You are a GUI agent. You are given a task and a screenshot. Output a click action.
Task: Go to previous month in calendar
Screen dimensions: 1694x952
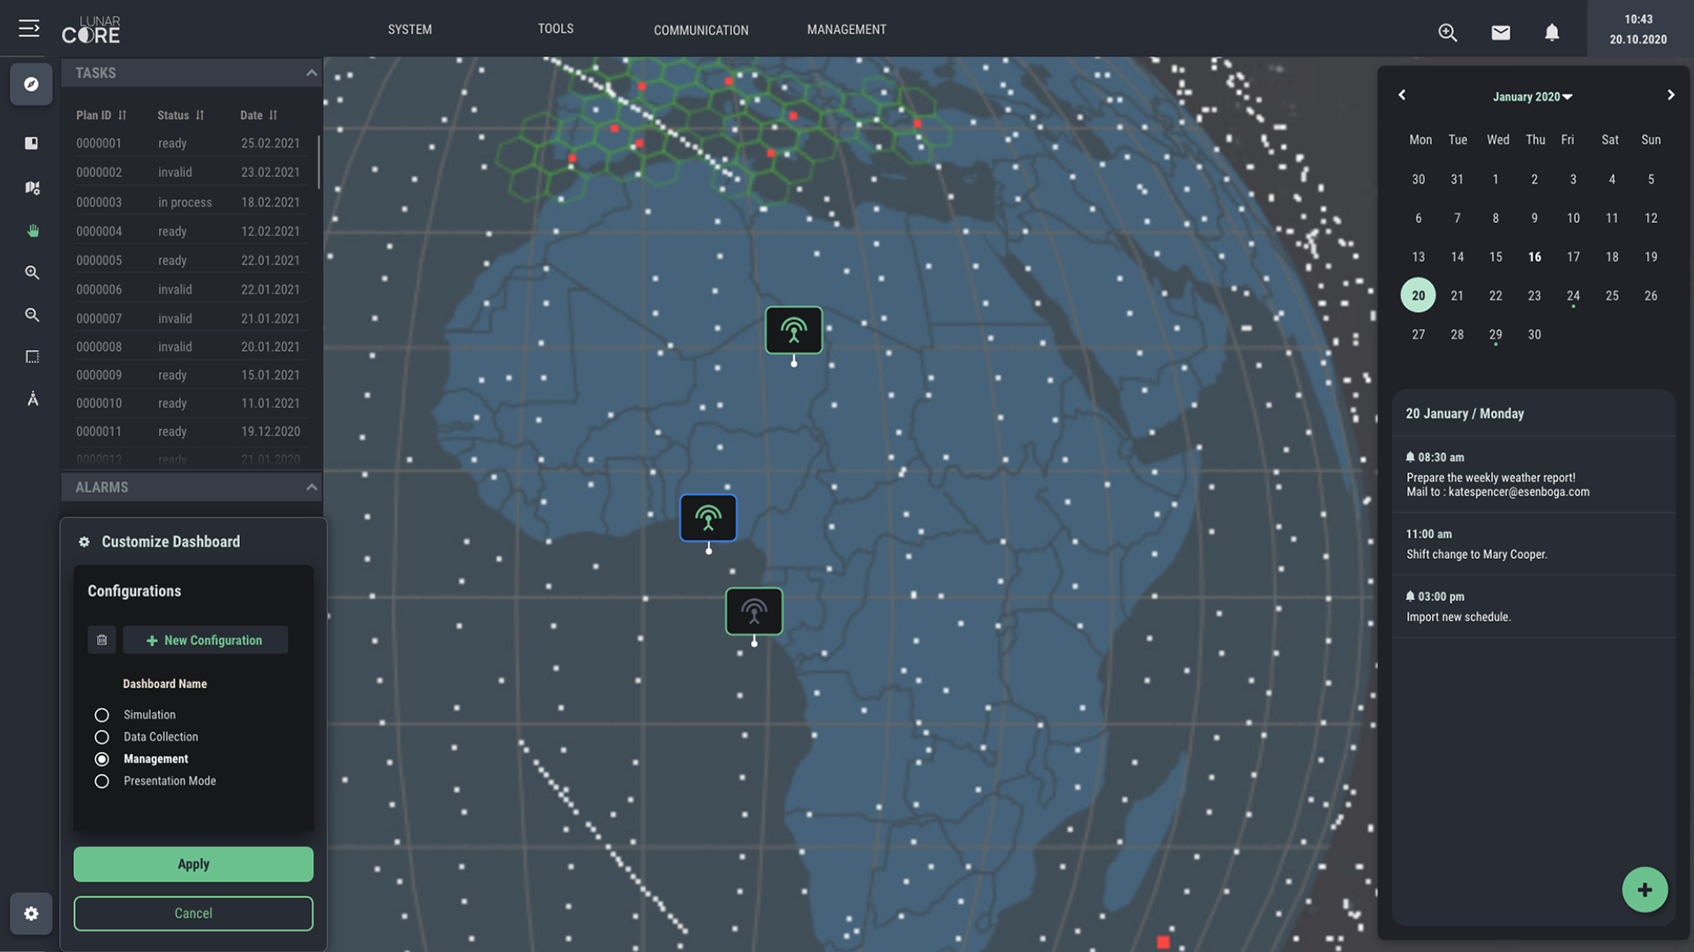coord(1402,95)
